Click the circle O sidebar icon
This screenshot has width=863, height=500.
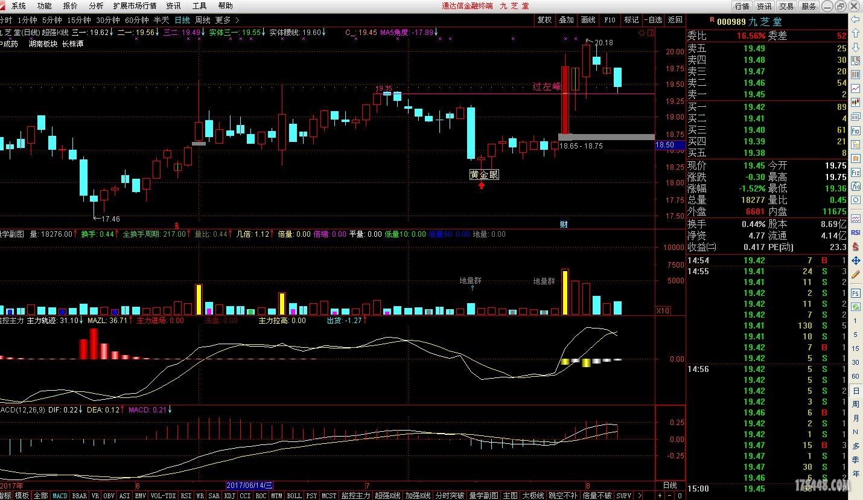click(856, 200)
